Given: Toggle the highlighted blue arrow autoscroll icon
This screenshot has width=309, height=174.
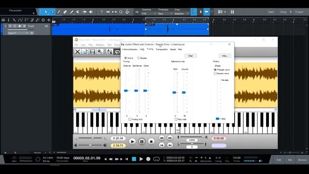Looking at the screenshot, I should [x=206, y=12].
